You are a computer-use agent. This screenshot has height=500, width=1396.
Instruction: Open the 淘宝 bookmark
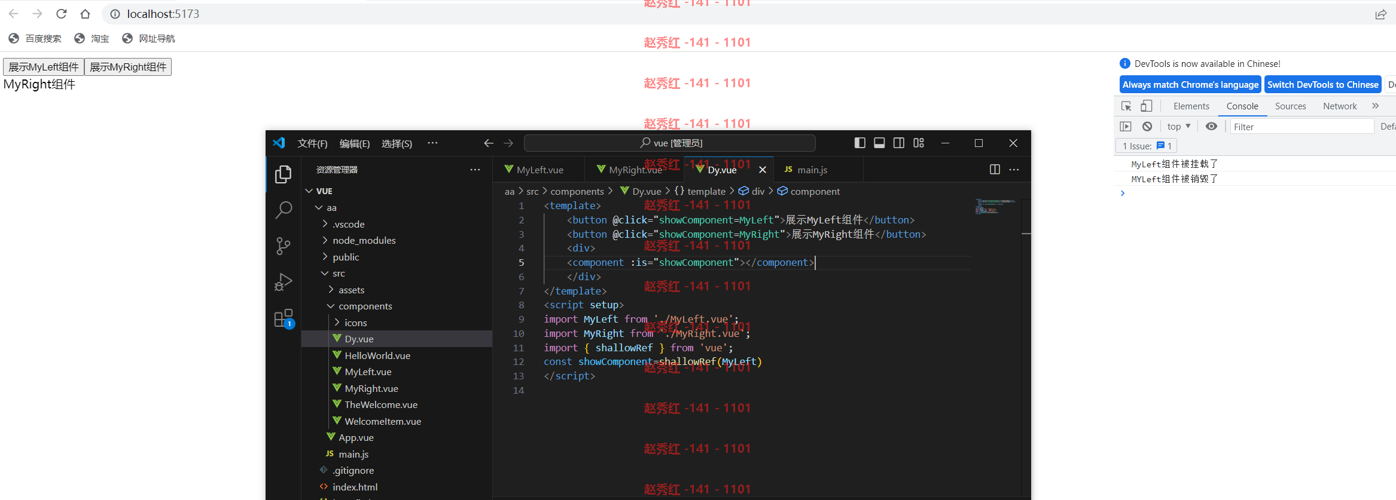[92, 38]
